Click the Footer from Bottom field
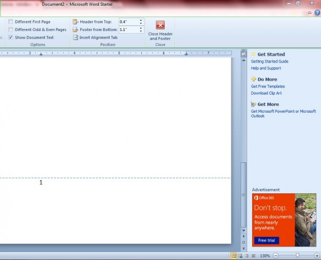This screenshot has width=321, height=260. 129,29
